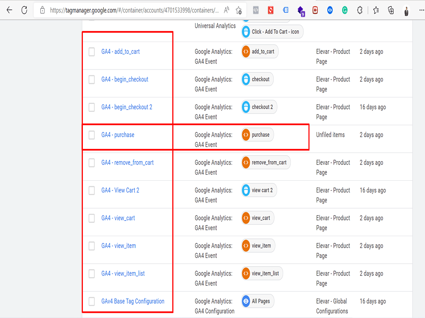Tick checkbox for GA4 - remove_from_cart
This screenshot has width=425, height=318.
click(92, 162)
